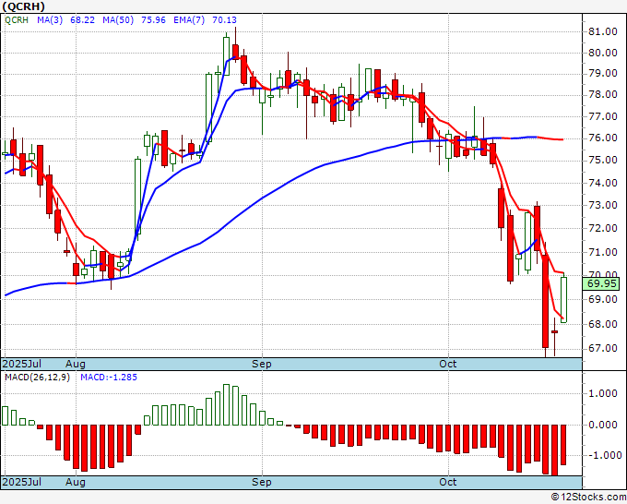The width and height of the screenshot is (627, 504).
Task: Click the MA(3) value 68.22
Action: pyautogui.click(x=82, y=20)
